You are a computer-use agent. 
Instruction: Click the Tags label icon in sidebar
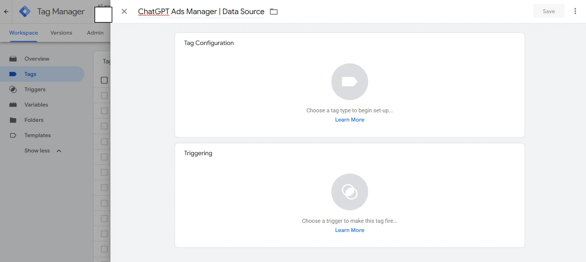pos(13,74)
